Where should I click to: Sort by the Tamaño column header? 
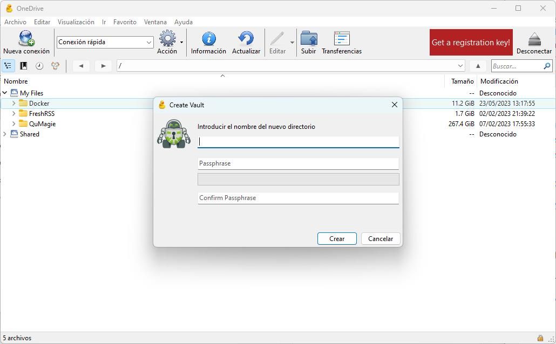(x=463, y=81)
